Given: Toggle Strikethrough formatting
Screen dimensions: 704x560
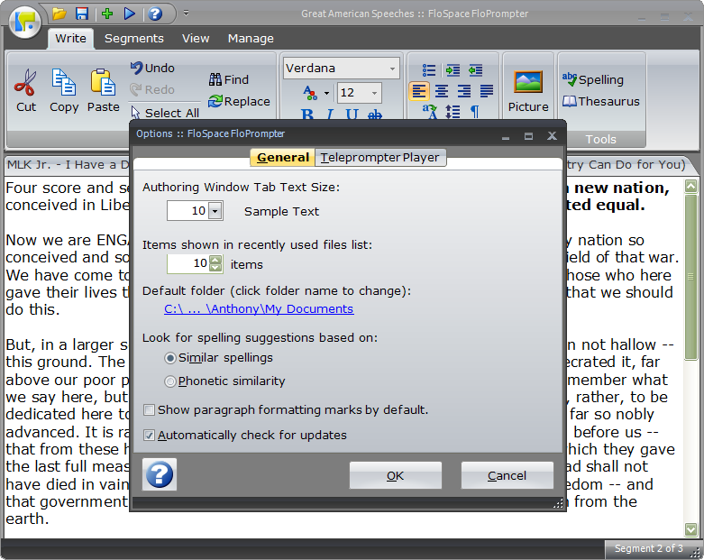Looking at the screenshot, I should pyautogui.click(x=375, y=114).
